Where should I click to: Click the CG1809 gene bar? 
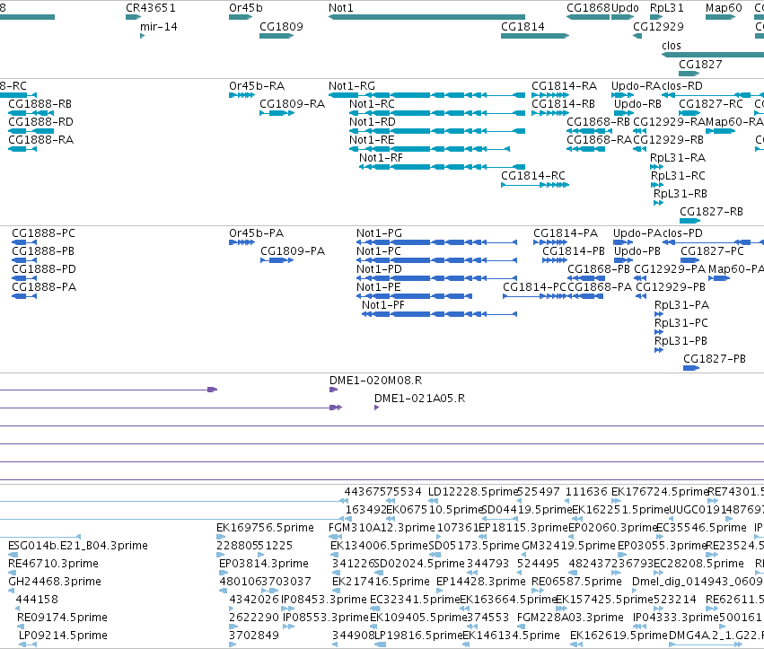click(277, 36)
